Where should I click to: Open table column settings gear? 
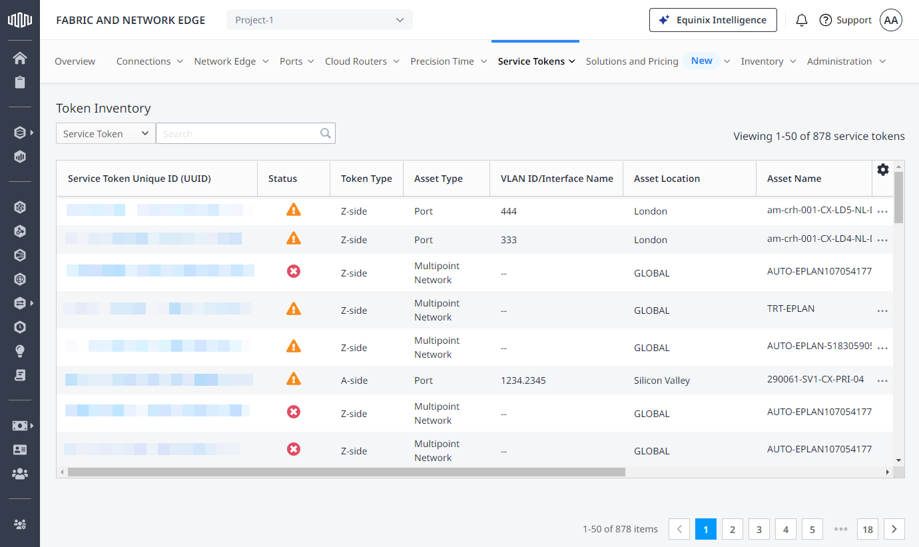pos(883,170)
